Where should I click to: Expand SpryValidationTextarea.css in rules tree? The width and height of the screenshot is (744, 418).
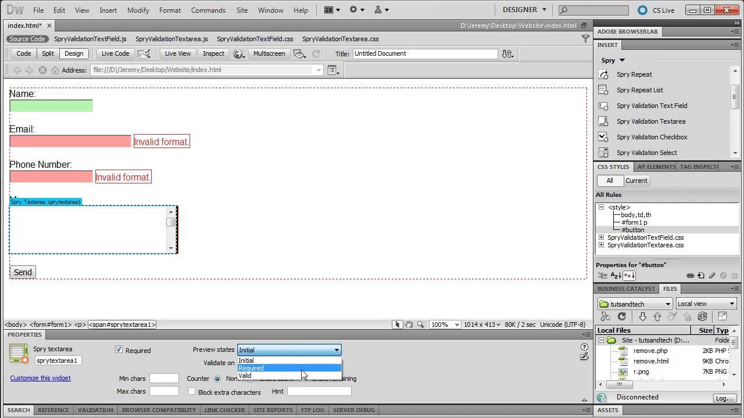click(602, 245)
